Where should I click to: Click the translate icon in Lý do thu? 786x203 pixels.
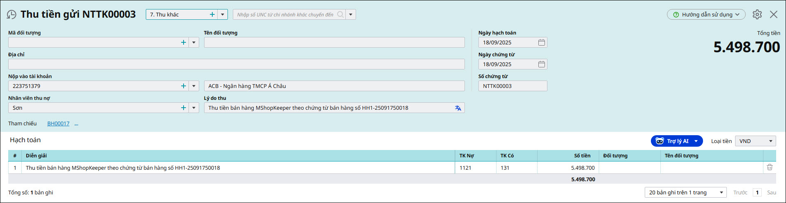[x=458, y=108]
